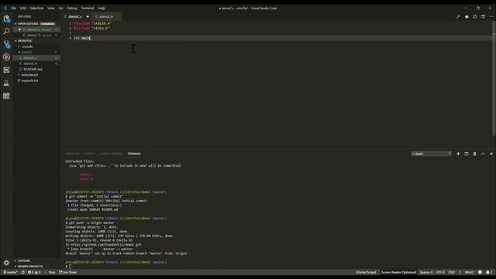Open demoC.c in the explorer tree
Viewport: 496px width, 279px height.
pos(36,58)
